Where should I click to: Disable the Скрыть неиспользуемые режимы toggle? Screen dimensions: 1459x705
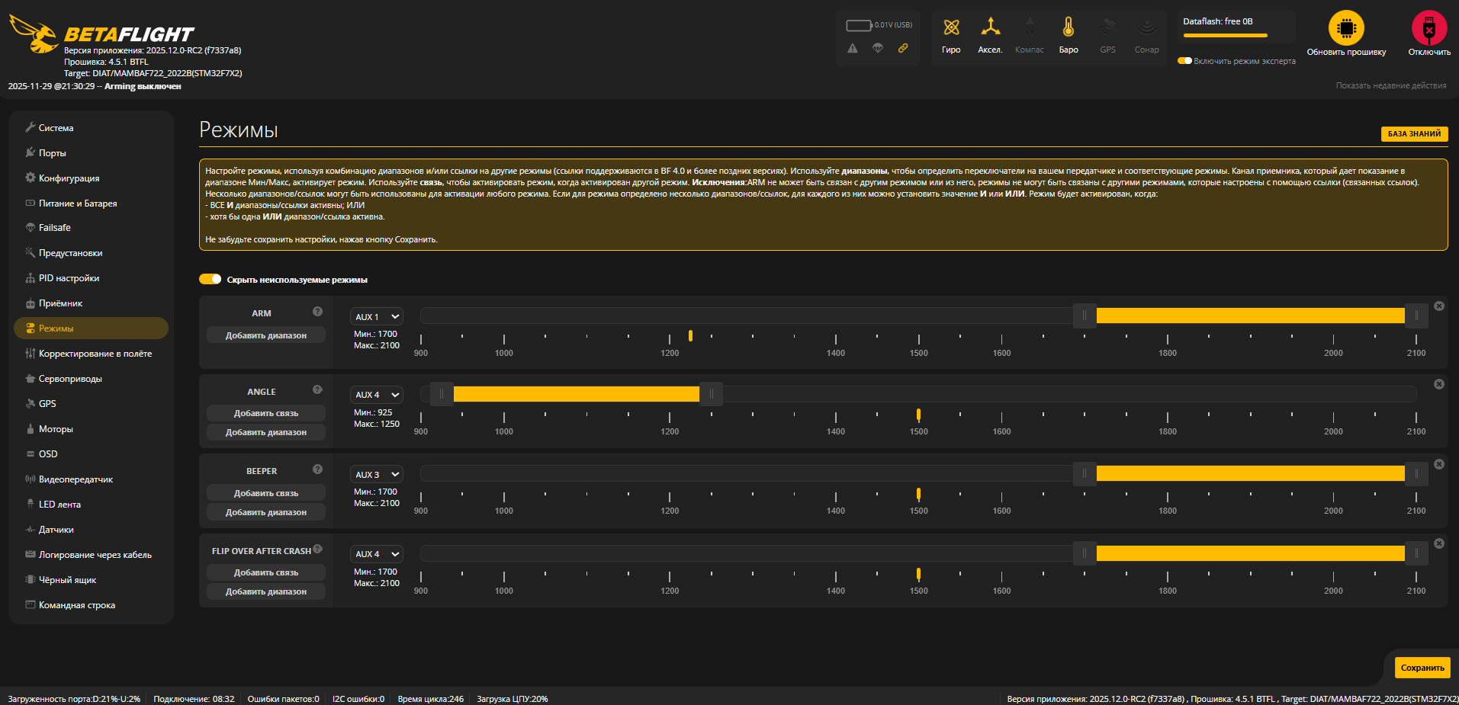pyautogui.click(x=210, y=279)
